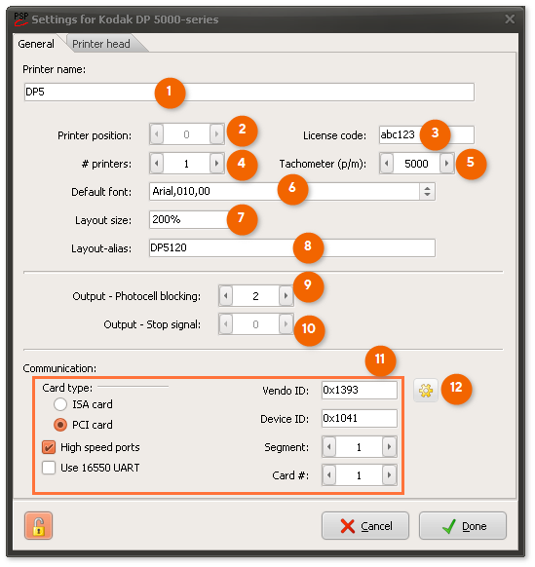Increase Output - Stop signal value
The width and height of the screenshot is (535, 567).
(286, 324)
